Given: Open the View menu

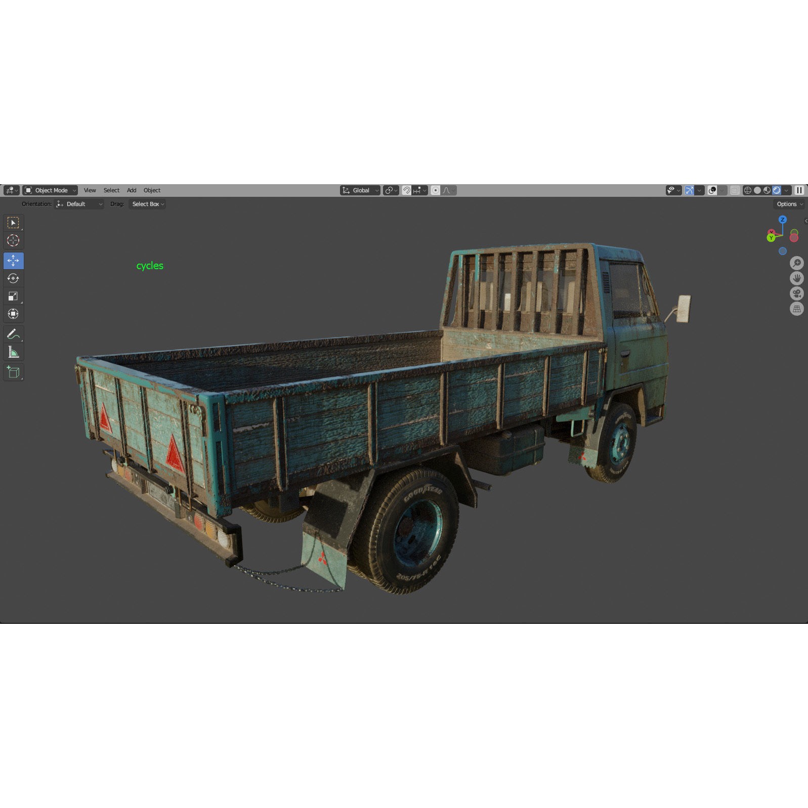Looking at the screenshot, I should pyautogui.click(x=90, y=190).
